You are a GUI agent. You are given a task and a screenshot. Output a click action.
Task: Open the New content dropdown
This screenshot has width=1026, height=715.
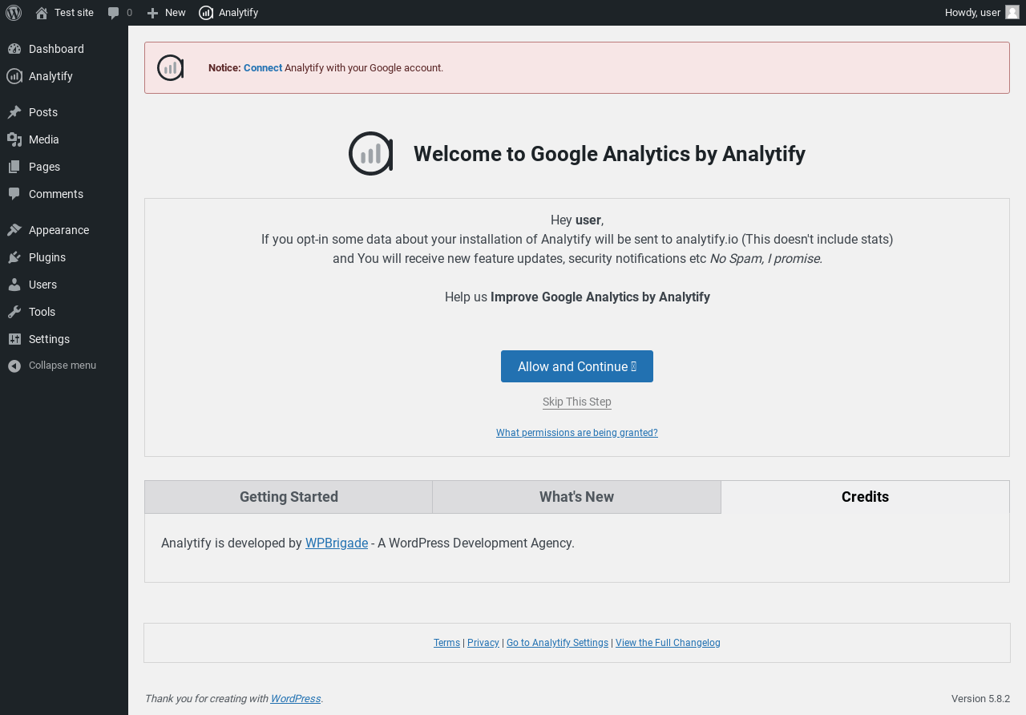(167, 13)
